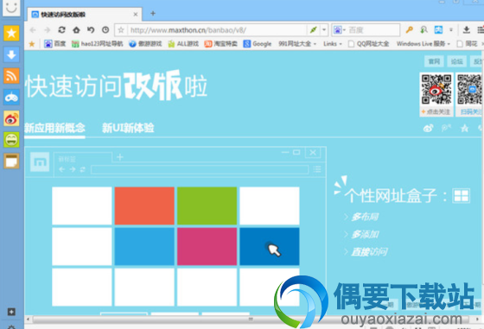Open the Weibo sidebar icon
This screenshot has width=484, height=329.
[x=11, y=118]
